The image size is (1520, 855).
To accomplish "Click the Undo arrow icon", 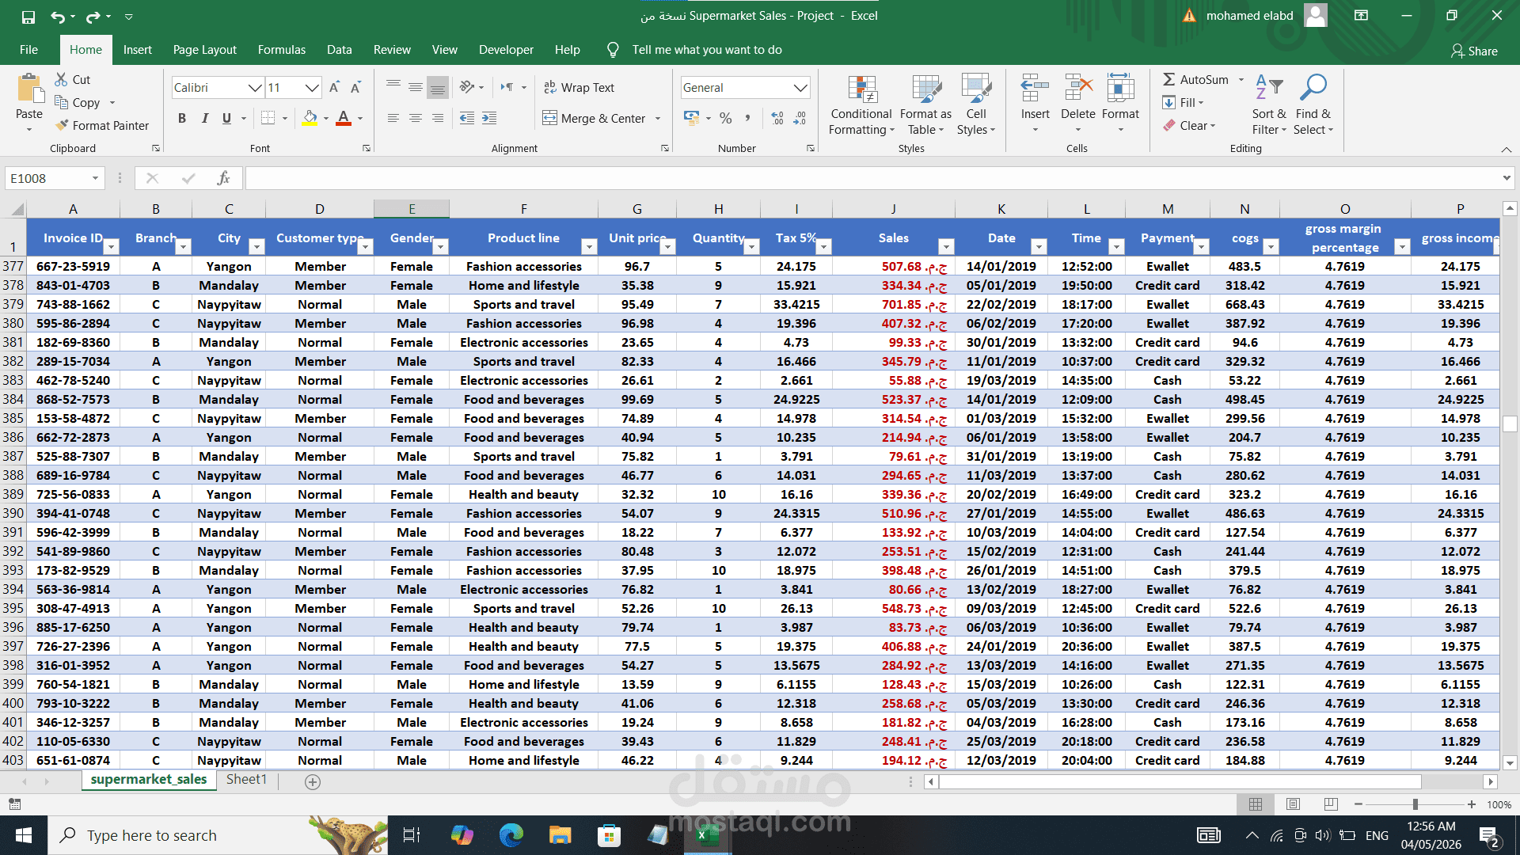I will (57, 16).
